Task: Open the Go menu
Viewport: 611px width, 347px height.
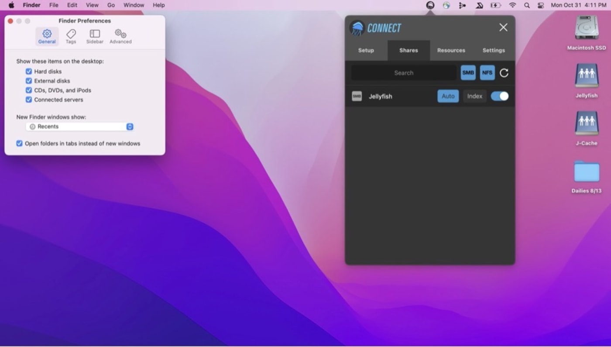Action: click(x=111, y=5)
